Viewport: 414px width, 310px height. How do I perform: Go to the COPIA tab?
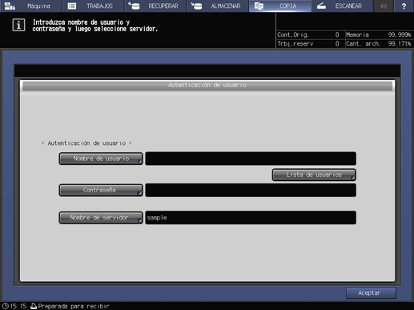click(x=279, y=6)
